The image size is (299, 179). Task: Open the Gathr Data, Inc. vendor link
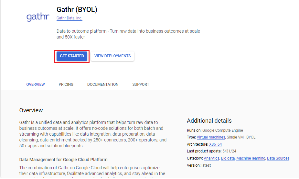[69, 18]
